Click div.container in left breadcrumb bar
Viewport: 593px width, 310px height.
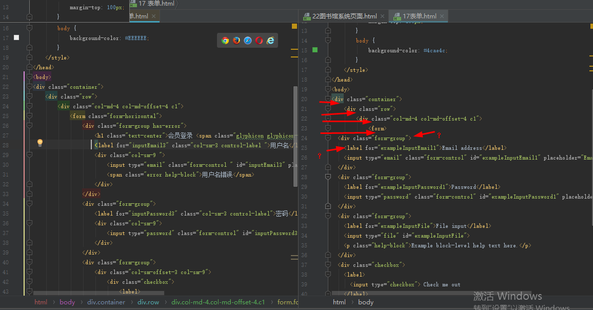pyautogui.click(x=106, y=302)
